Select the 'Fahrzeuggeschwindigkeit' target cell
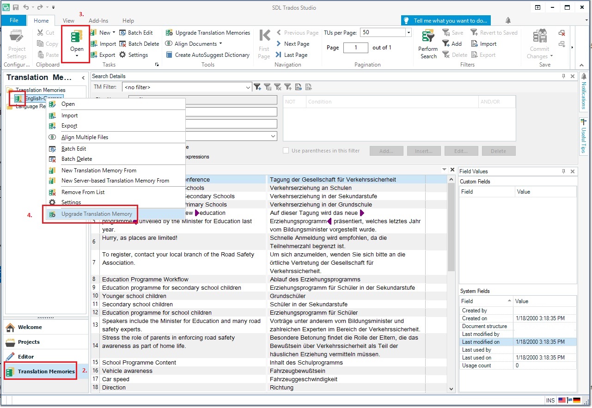 click(x=346, y=379)
